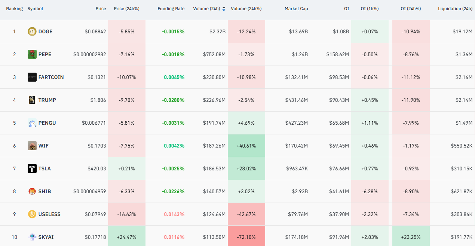Open the USELESS symbol link

[x=49, y=214]
